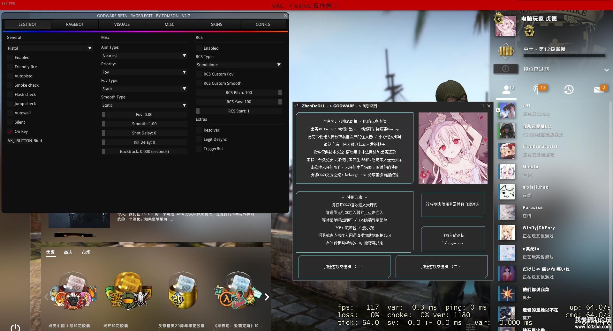
Task: Open Smooth Type Static dropdown
Action: pyautogui.click(x=144, y=105)
